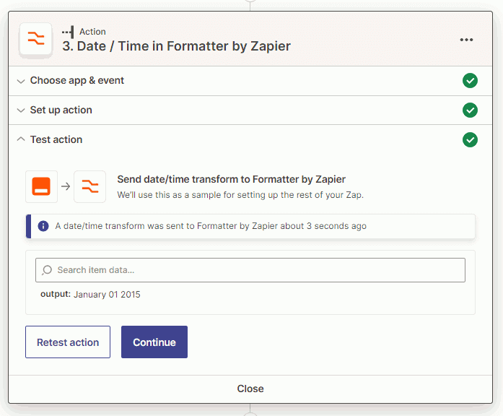Click the Retest action button

click(x=68, y=342)
